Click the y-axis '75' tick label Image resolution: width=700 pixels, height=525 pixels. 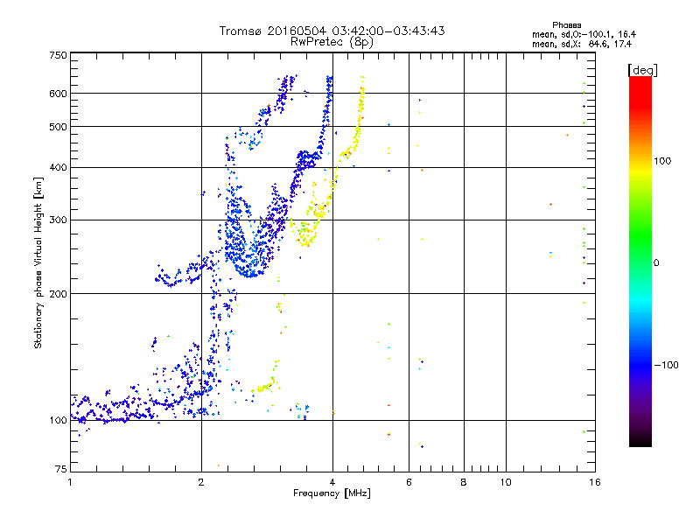61,469
